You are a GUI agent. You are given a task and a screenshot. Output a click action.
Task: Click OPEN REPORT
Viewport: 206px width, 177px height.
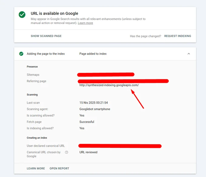click(x=59, y=168)
